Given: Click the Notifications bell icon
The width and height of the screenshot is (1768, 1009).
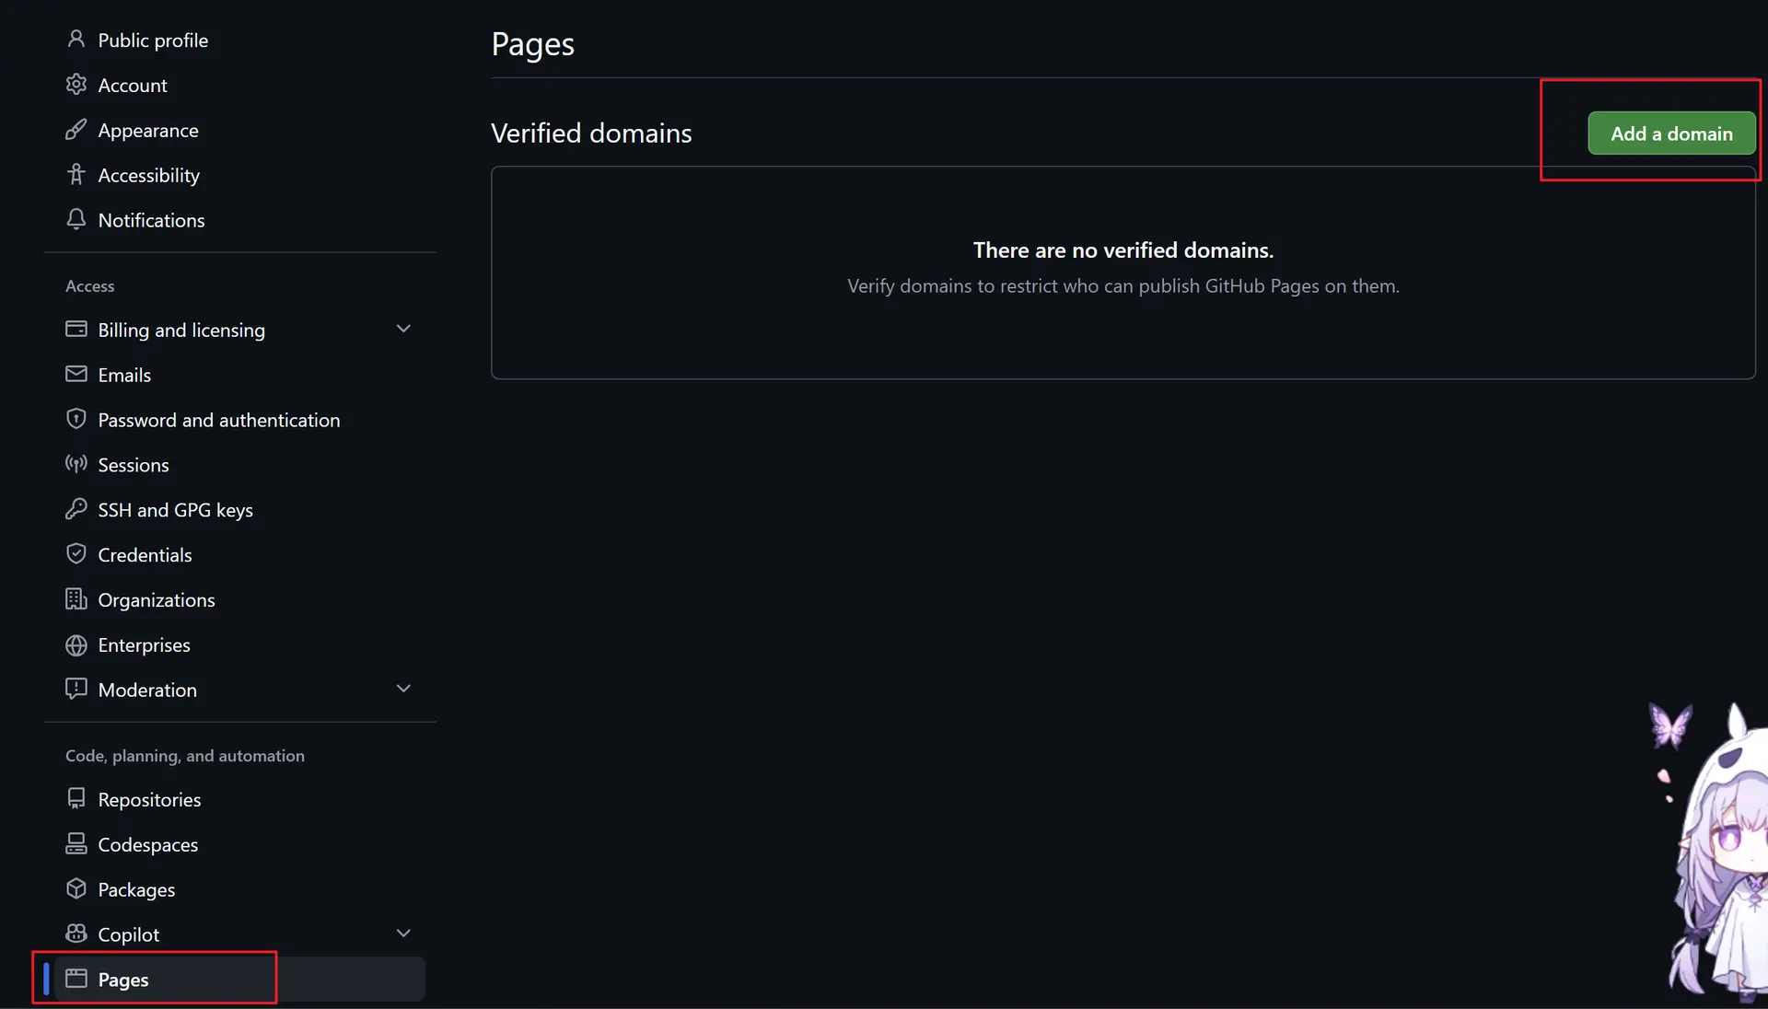Looking at the screenshot, I should coord(76,220).
